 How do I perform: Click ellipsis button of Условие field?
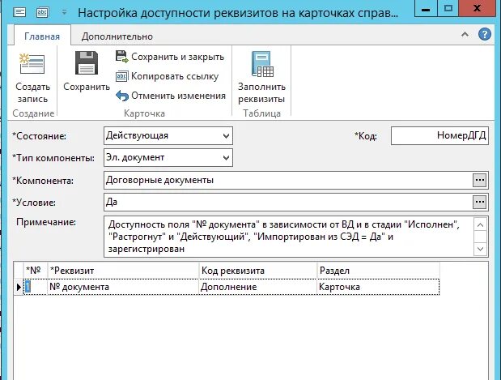coord(479,203)
